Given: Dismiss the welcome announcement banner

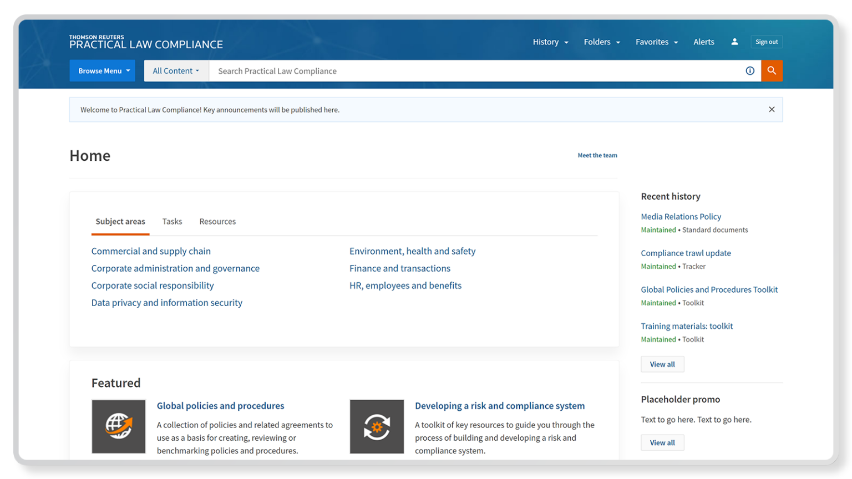Looking at the screenshot, I should [x=772, y=110].
